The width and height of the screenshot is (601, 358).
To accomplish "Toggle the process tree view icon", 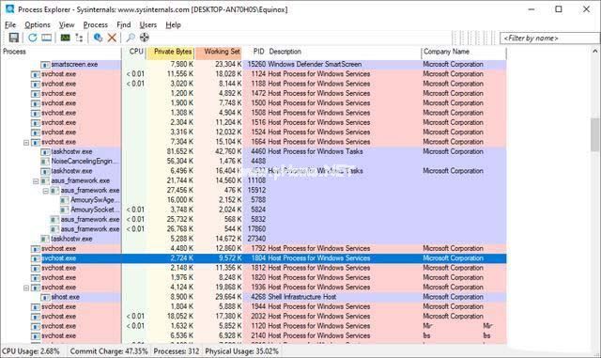I will point(79,38).
